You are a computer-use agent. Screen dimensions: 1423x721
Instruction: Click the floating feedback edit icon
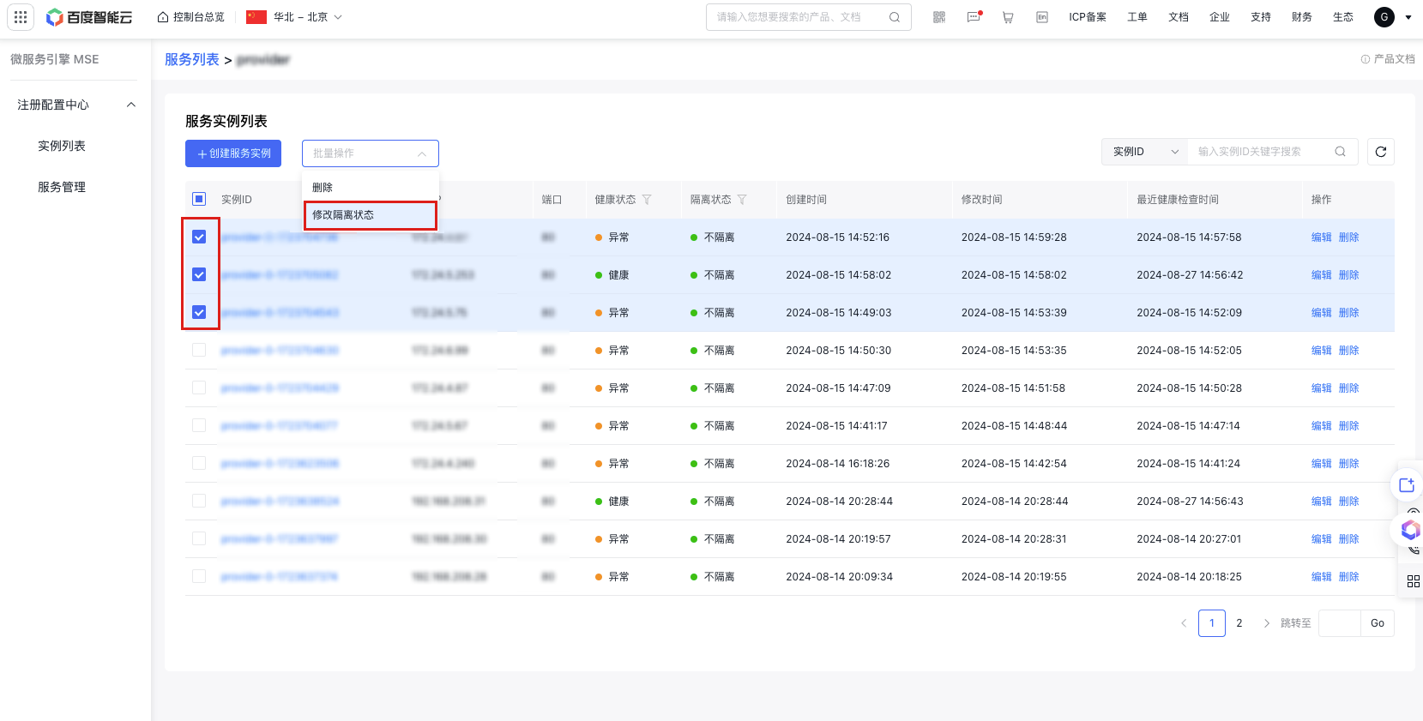[x=1407, y=485]
